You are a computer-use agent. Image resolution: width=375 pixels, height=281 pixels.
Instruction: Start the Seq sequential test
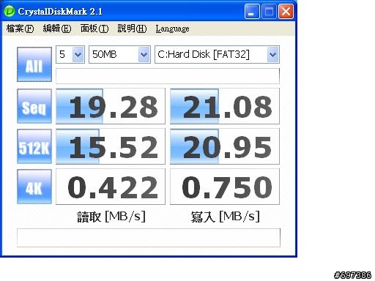34,106
